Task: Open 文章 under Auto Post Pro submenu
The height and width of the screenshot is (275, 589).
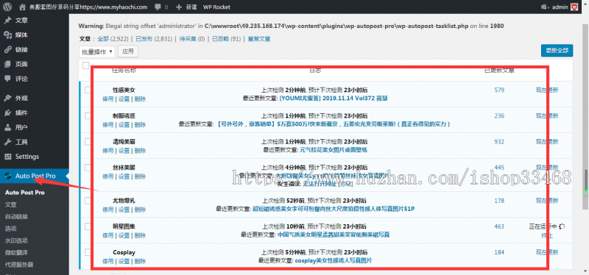Action: pos(10,204)
